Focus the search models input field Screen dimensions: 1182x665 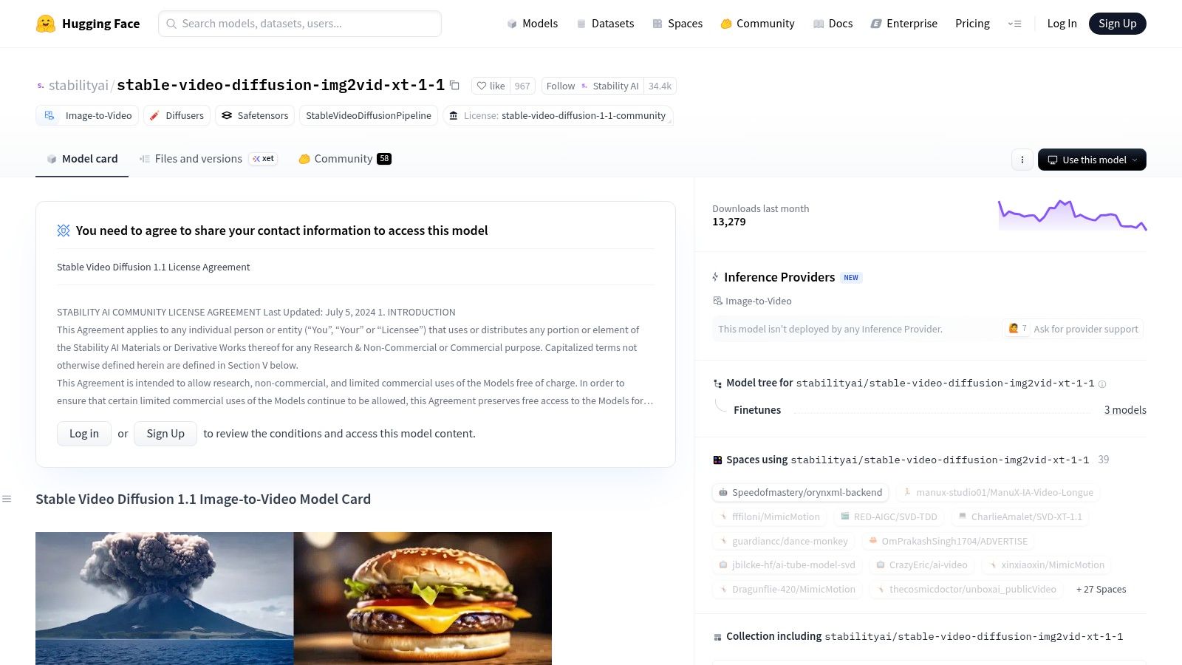click(x=300, y=24)
